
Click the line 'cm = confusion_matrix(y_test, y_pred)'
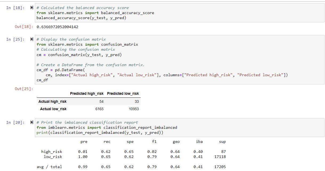79,55
